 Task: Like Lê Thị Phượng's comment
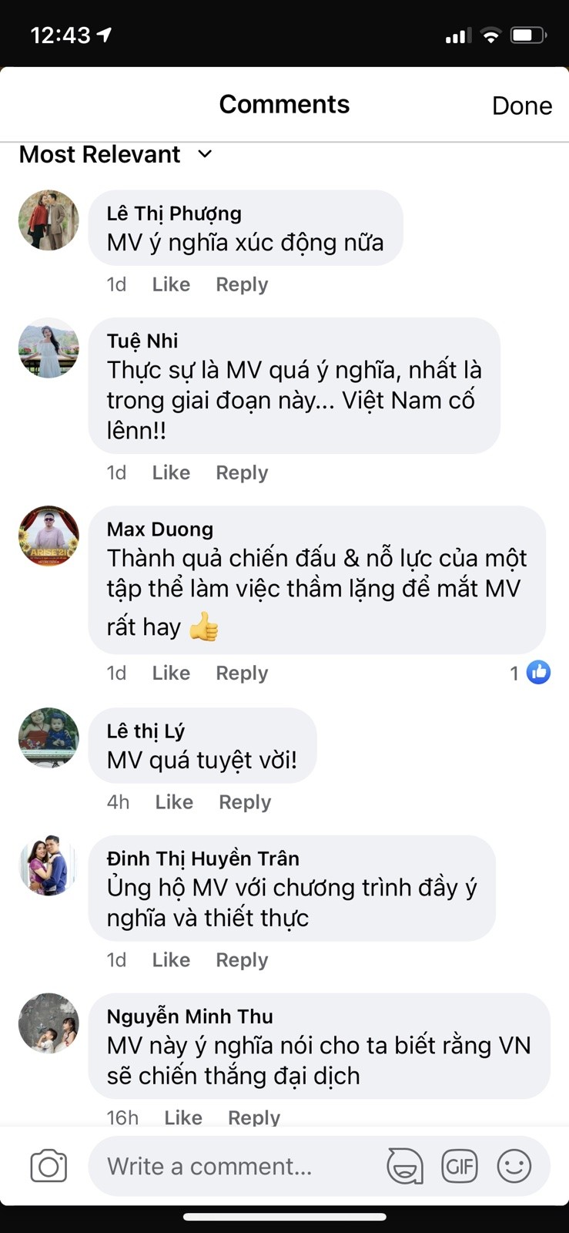pyautogui.click(x=171, y=284)
